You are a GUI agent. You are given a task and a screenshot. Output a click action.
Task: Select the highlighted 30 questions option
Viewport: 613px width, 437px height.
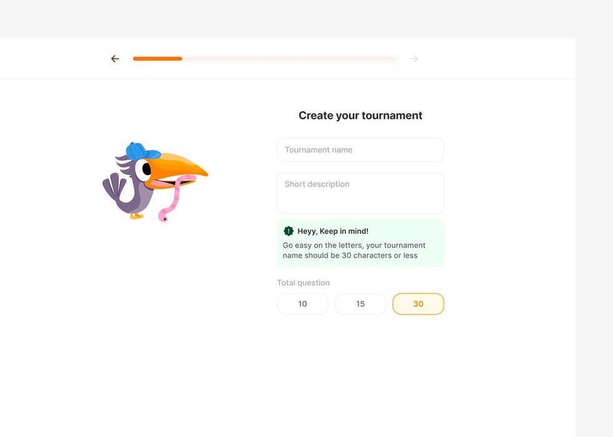[x=418, y=303]
